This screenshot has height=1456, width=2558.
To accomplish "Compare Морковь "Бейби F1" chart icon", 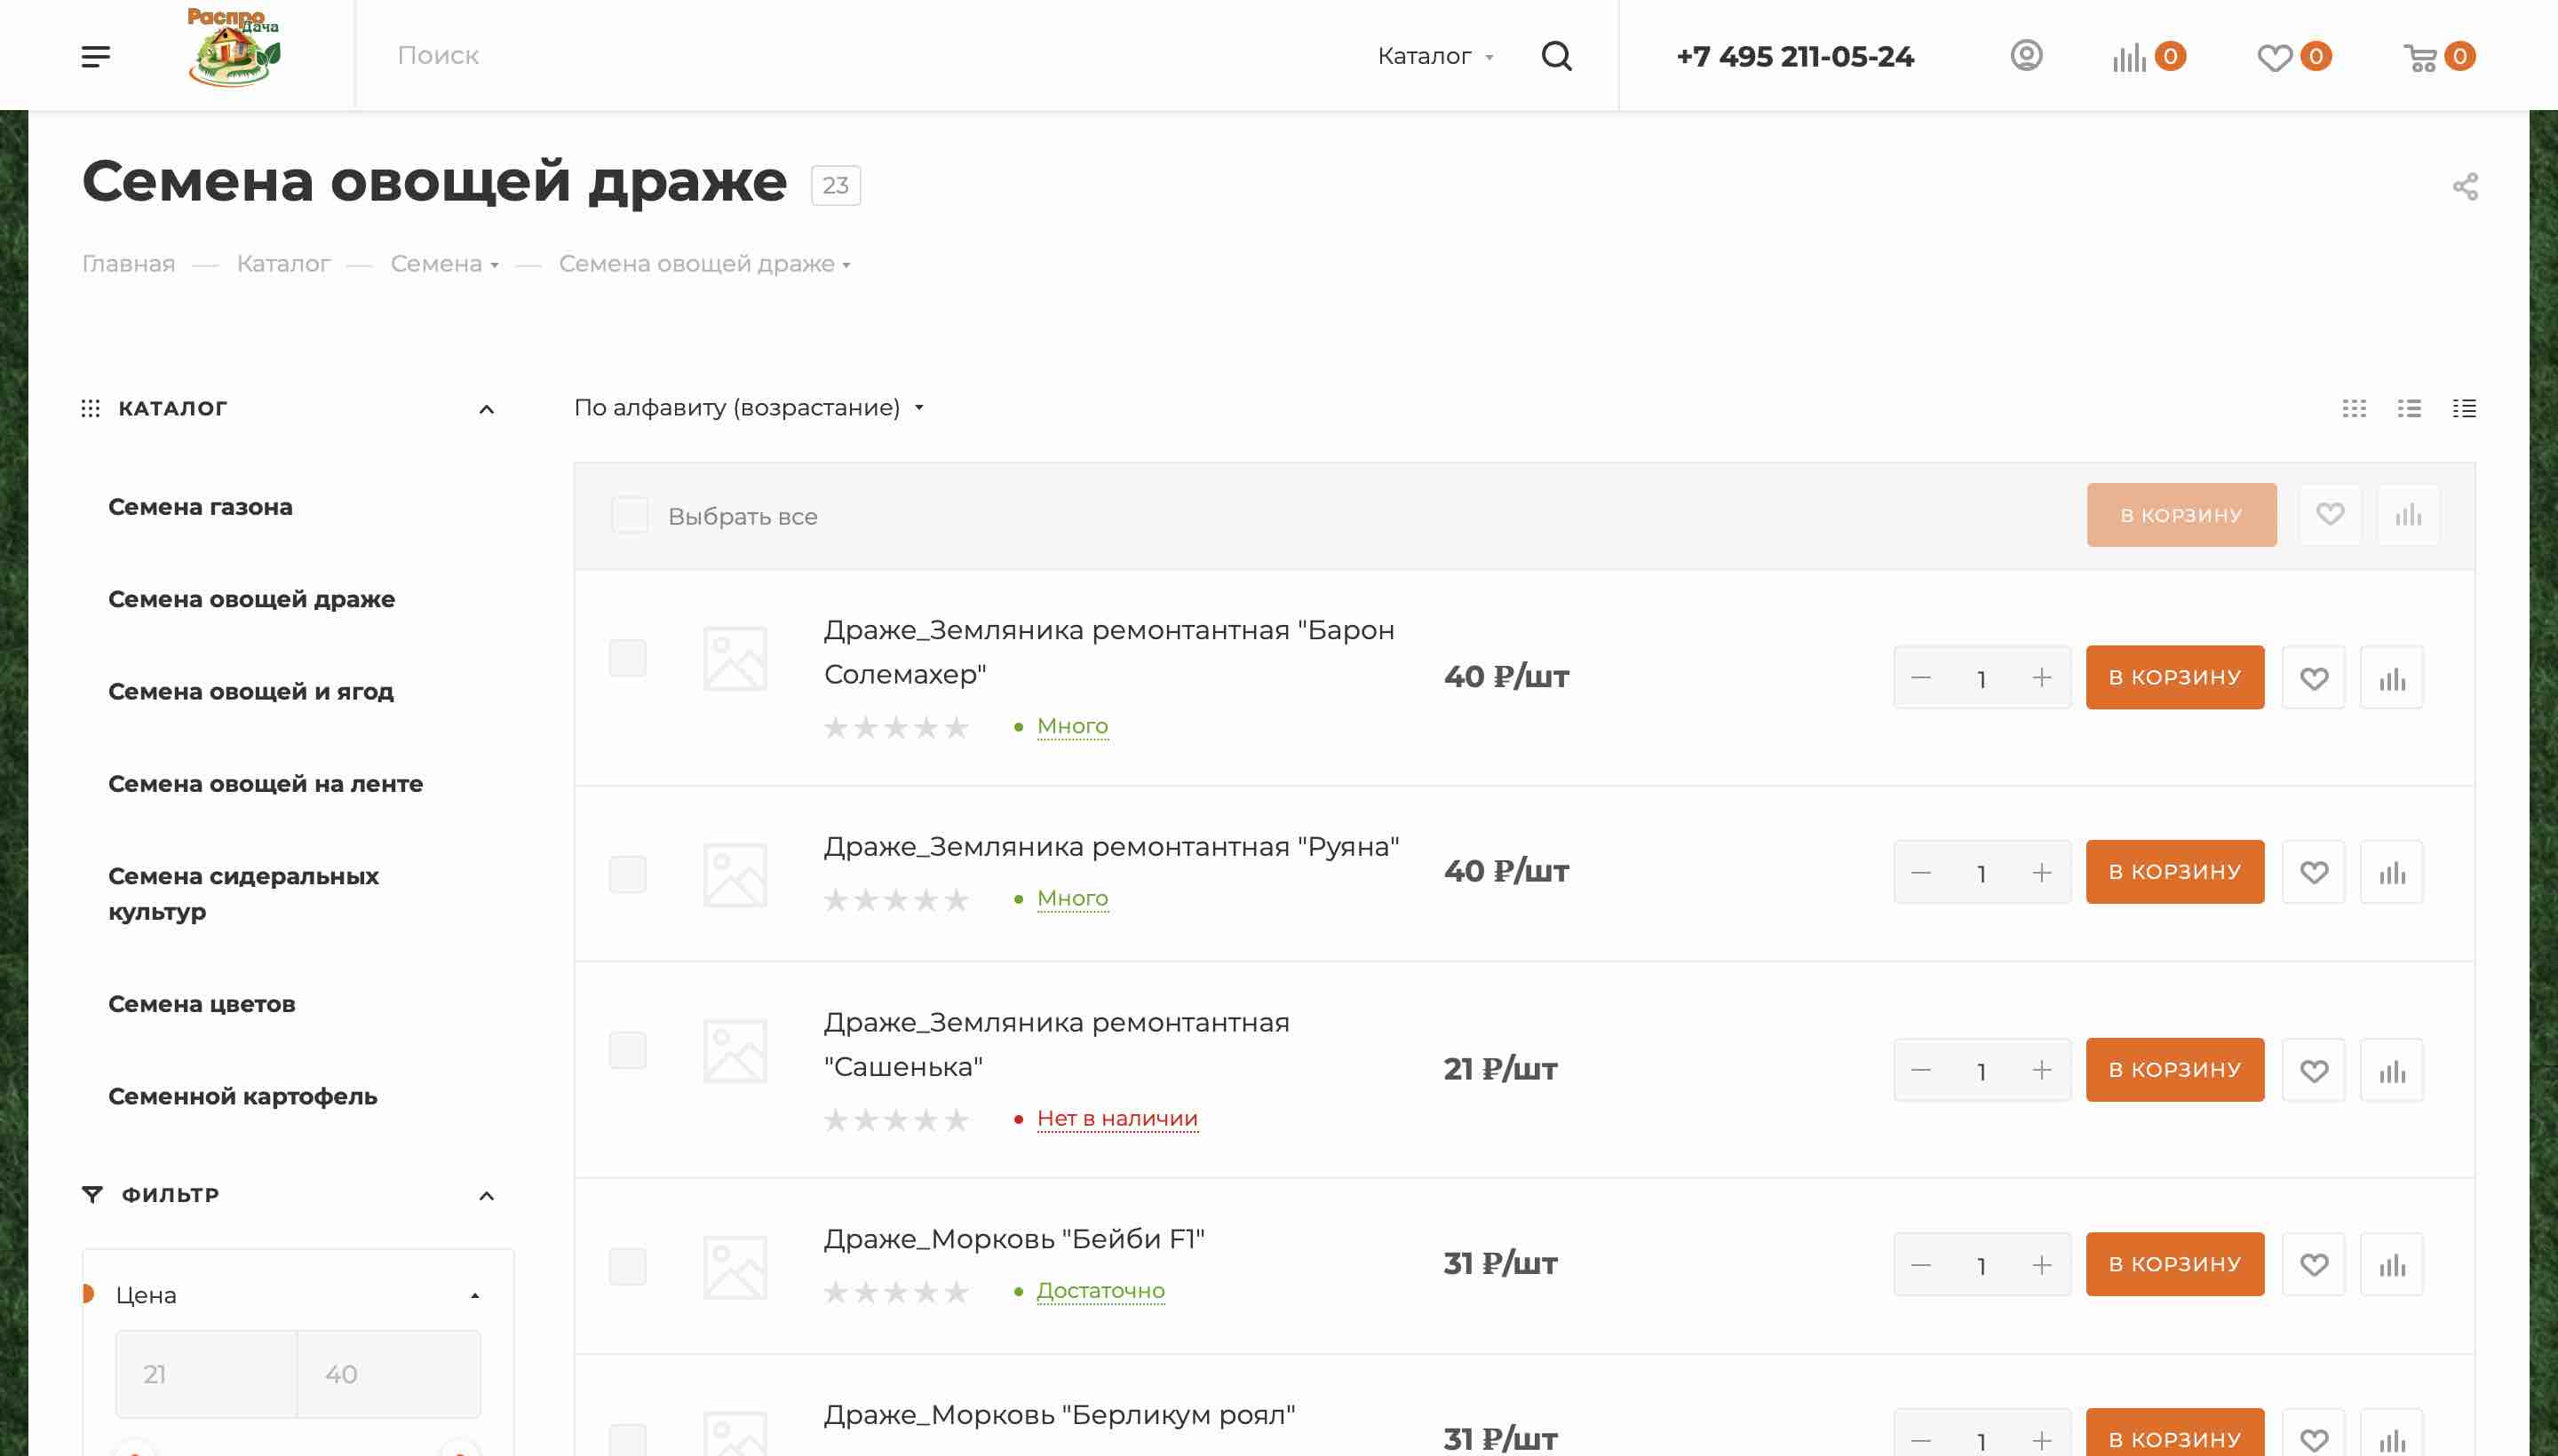I will pos(2391,1265).
